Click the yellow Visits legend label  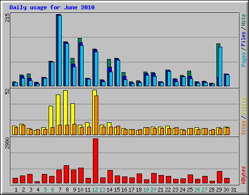pyautogui.click(x=244, y=106)
